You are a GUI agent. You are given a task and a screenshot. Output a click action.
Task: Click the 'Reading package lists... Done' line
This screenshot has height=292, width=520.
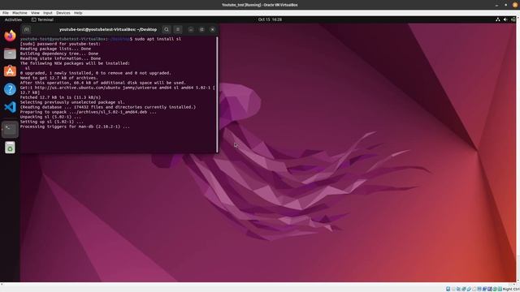coord(55,49)
